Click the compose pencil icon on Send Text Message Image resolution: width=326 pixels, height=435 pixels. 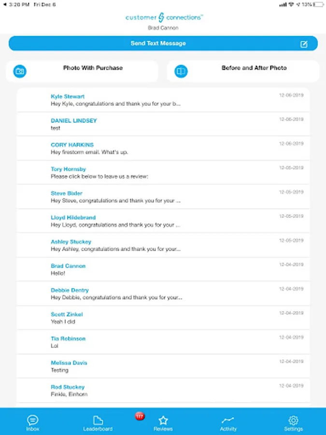(304, 43)
